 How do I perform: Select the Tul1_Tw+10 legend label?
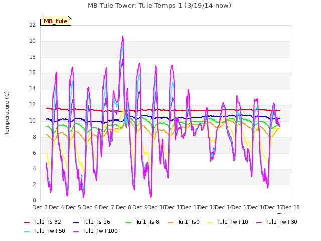233,222
